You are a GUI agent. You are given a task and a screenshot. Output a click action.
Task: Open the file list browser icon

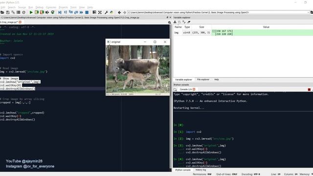(x=19, y=12)
